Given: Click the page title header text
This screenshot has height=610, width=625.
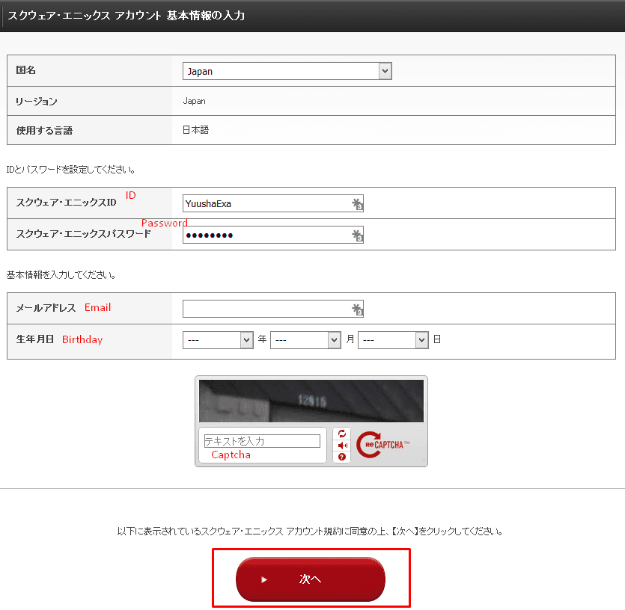Looking at the screenshot, I should click(x=126, y=16).
